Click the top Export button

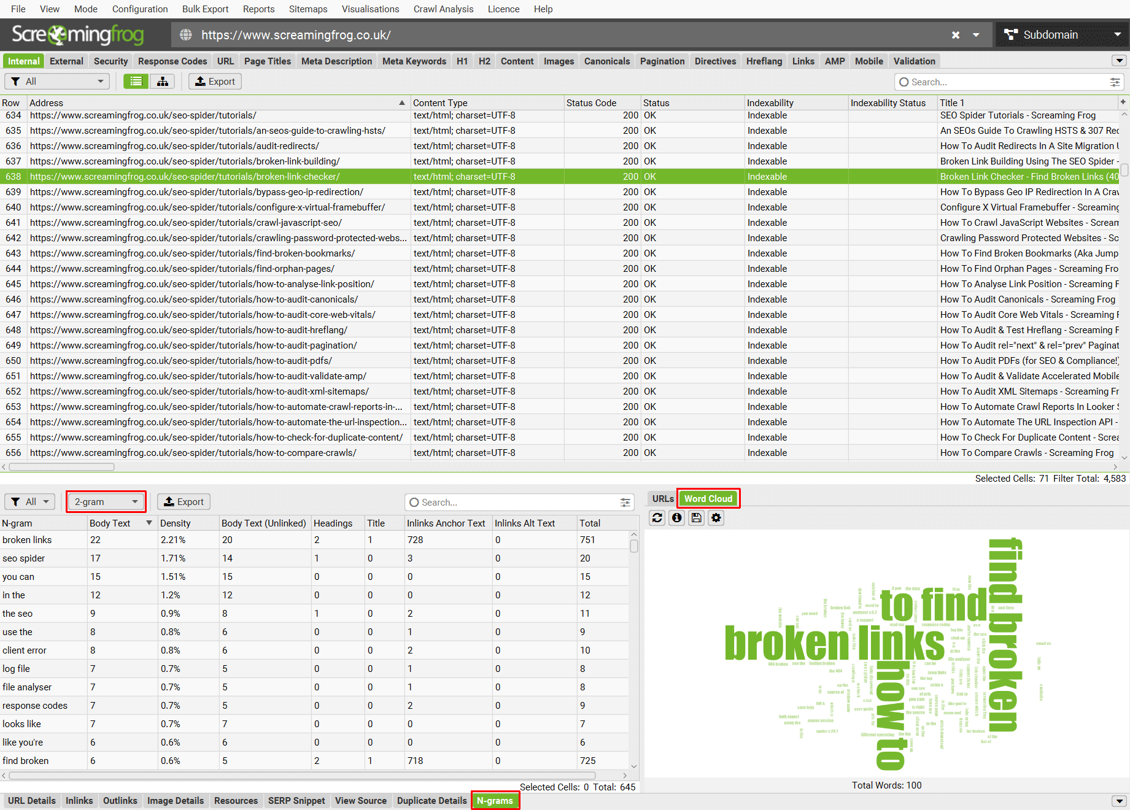pyautogui.click(x=215, y=82)
